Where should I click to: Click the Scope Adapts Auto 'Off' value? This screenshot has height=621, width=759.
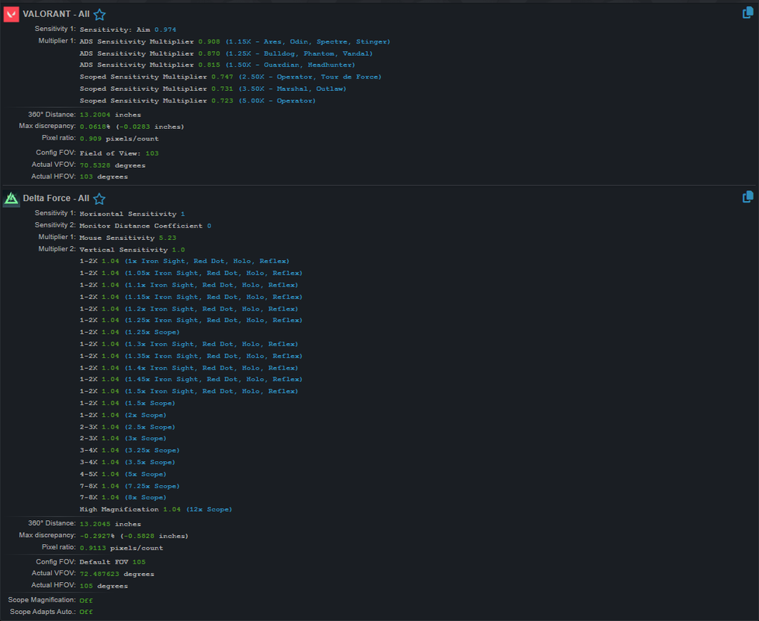coord(86,612)
